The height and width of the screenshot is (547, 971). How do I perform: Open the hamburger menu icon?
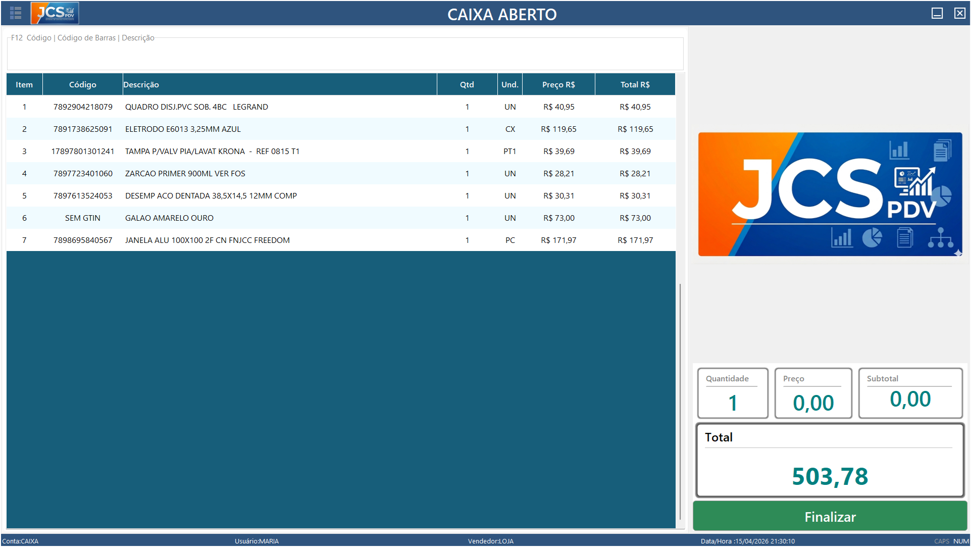coord(16,13)
